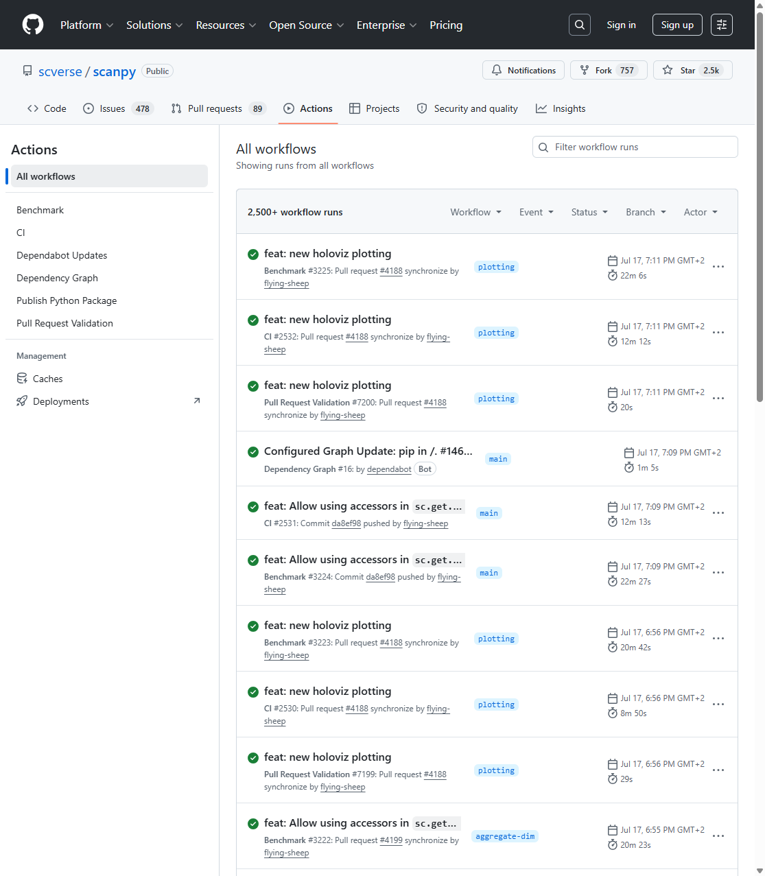The width and height of the screenshot is (765, 876).
Task: Click Sign in link
Action: tap(621, 25)
